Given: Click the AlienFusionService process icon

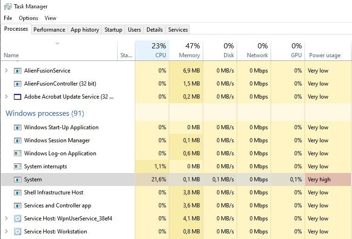Looking at the screenshot, I should coord(18,71).
